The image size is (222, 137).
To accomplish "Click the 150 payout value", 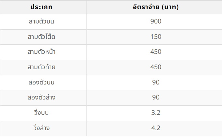I will pyautogui.click(x=156, y=37).
